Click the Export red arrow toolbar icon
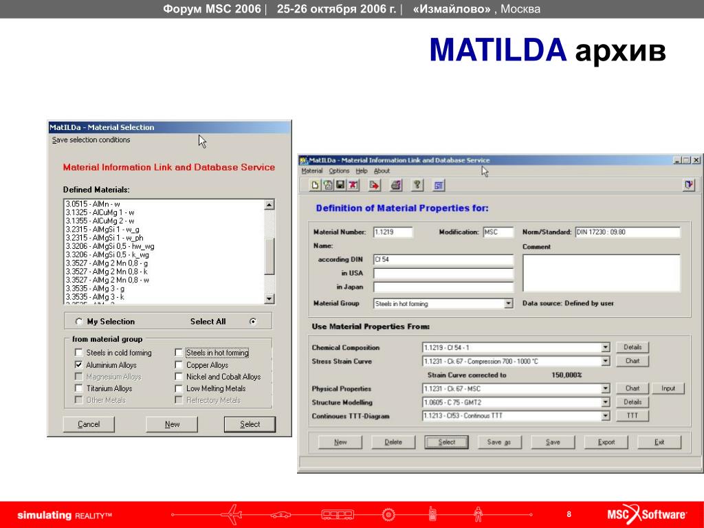 pyautogui.click(x=374, y=185)
